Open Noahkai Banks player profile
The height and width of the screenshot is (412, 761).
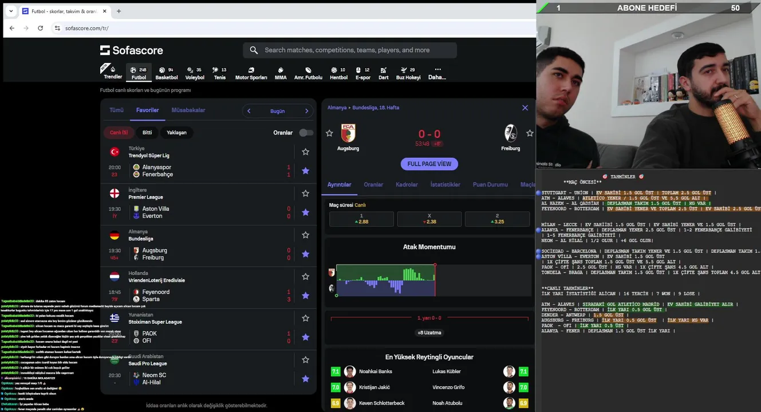[376, 371]
